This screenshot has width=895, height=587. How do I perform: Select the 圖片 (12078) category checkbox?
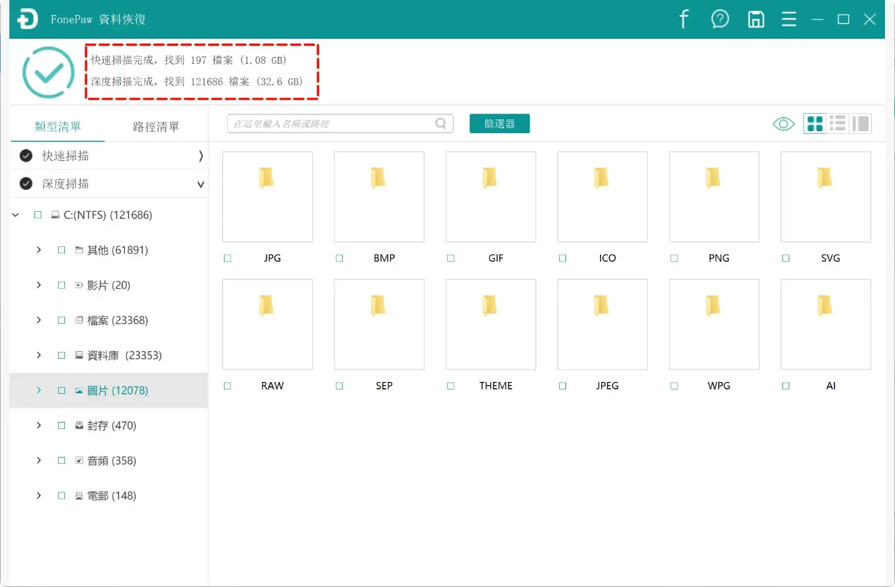pos(61,390)
